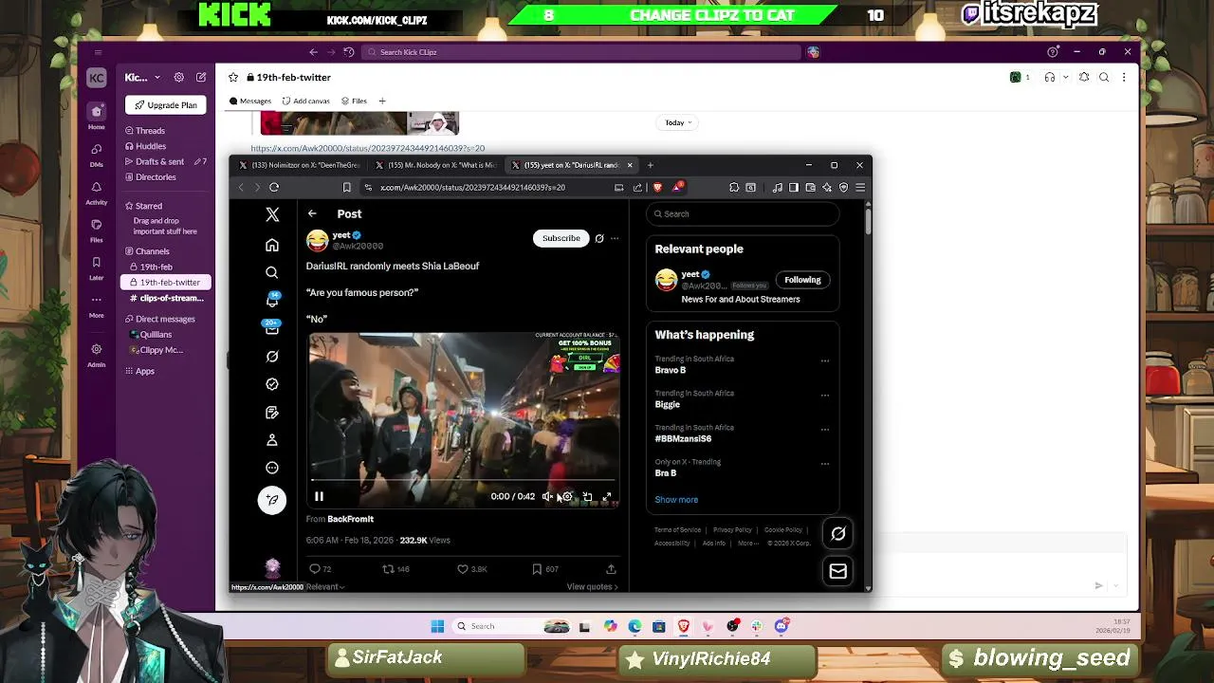
Task: Expand footer More link on X
Action: click(x=748, y=544)
